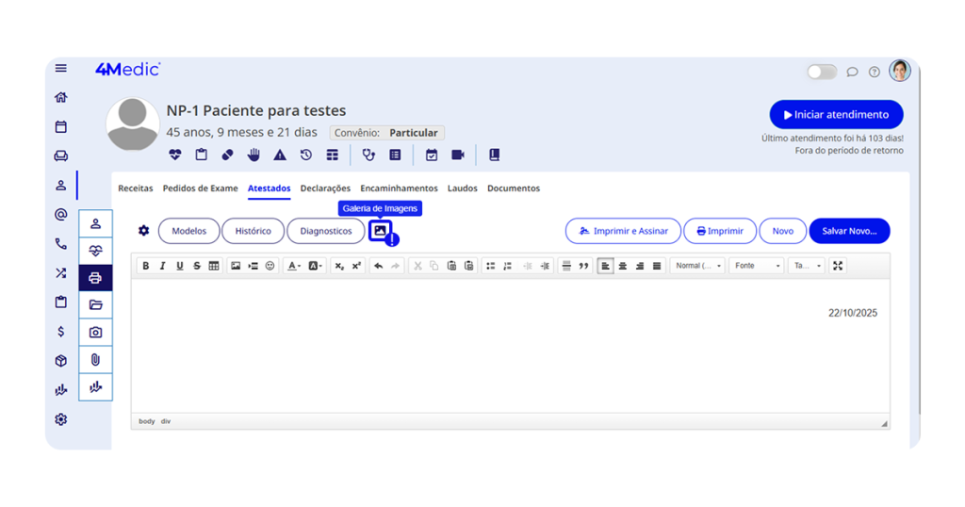Screen dimensions: 965x507
Task: Open the dollar sign finance icon
Action: tap(61, 332)
